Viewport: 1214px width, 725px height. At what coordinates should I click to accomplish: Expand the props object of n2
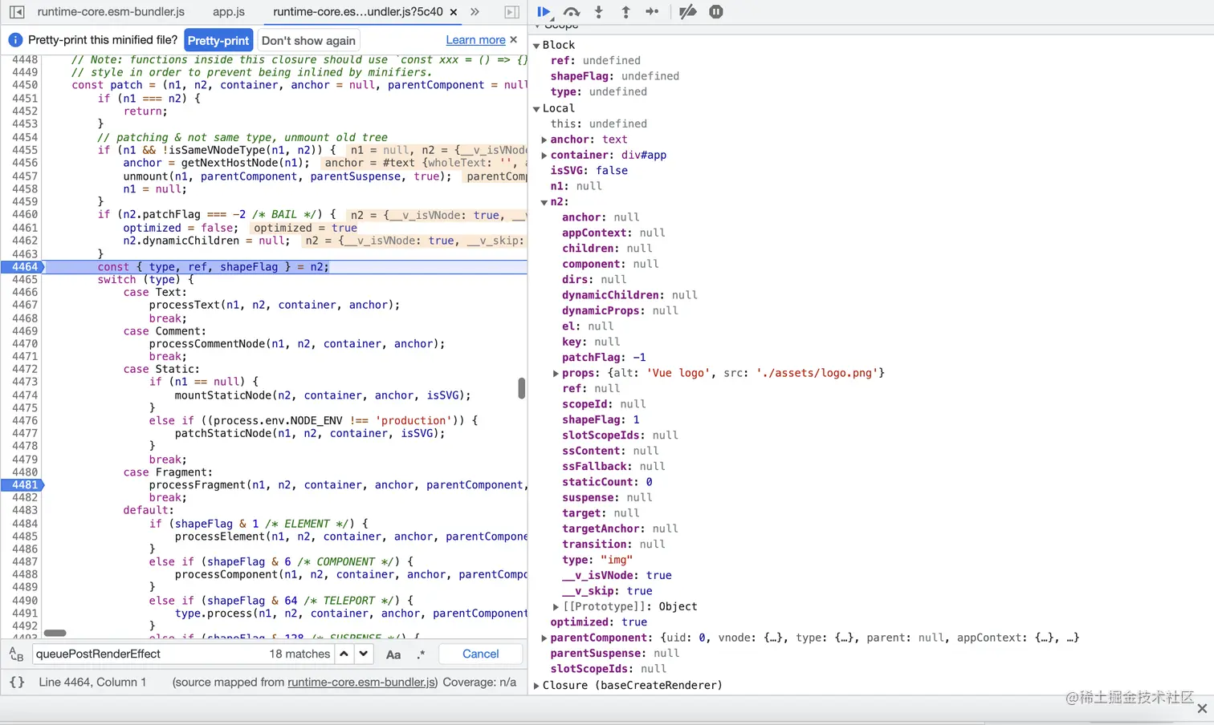[556, 373]
